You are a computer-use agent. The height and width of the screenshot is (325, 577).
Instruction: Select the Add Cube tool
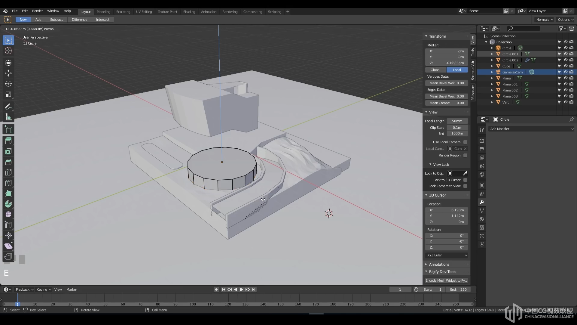(x=8, y=130)
